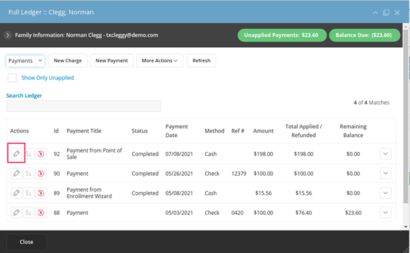This screenshot has width=410, height=253.
Task: Click the $198.00 amount cell
Action: click(x=263, y=154)
